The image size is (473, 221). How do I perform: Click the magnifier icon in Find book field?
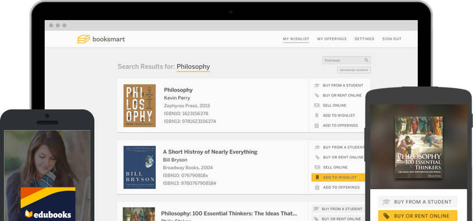coord(366,60)
